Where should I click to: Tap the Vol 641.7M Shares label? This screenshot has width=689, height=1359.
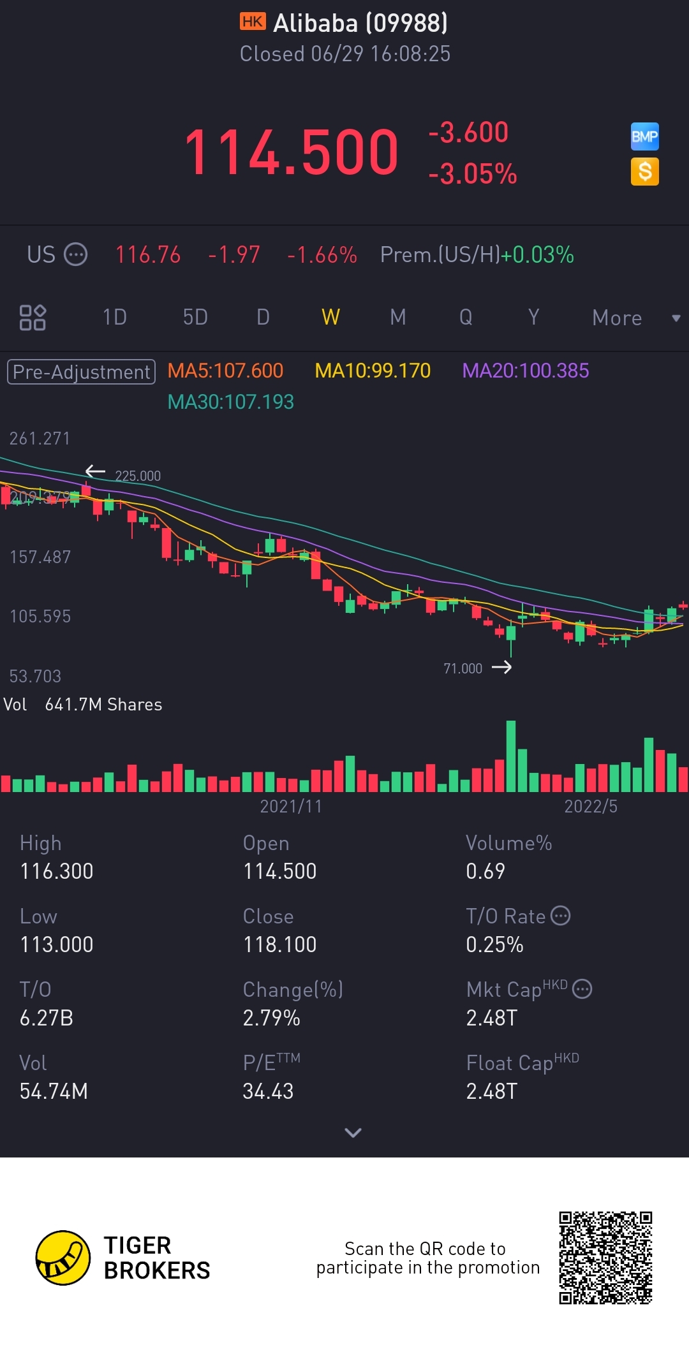pyautogui.click(x=83, y=704)
